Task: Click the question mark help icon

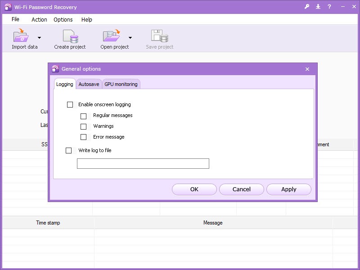Action: pyautogui.click(x=329, y=7)
